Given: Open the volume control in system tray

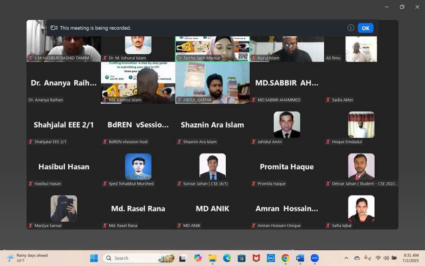Looking at the screenshot, I should coord(386,258).
